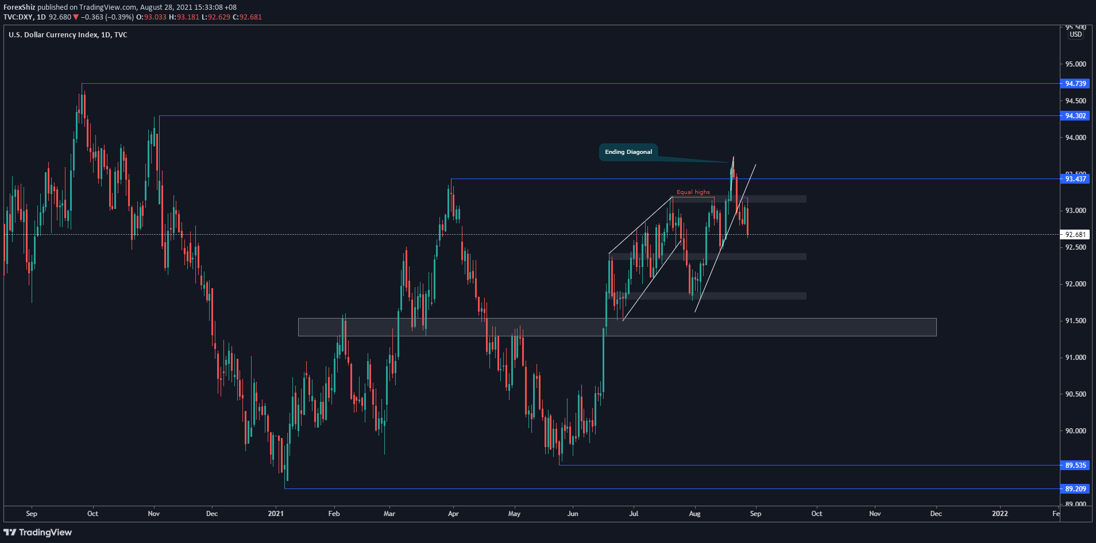Screen dimensions: 1096x543
Task: Click the 93.000 tick on price axis
Action: click(1075, 211)
